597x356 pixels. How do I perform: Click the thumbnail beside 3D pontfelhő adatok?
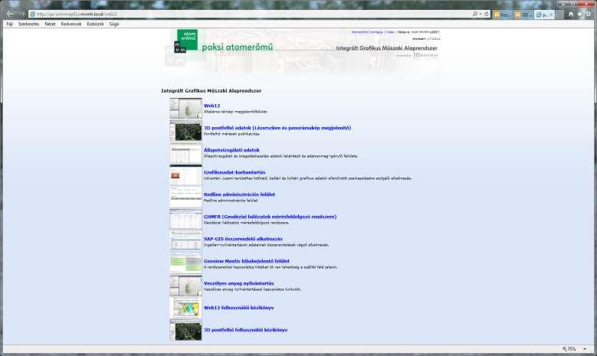click(x=185, y=131)
